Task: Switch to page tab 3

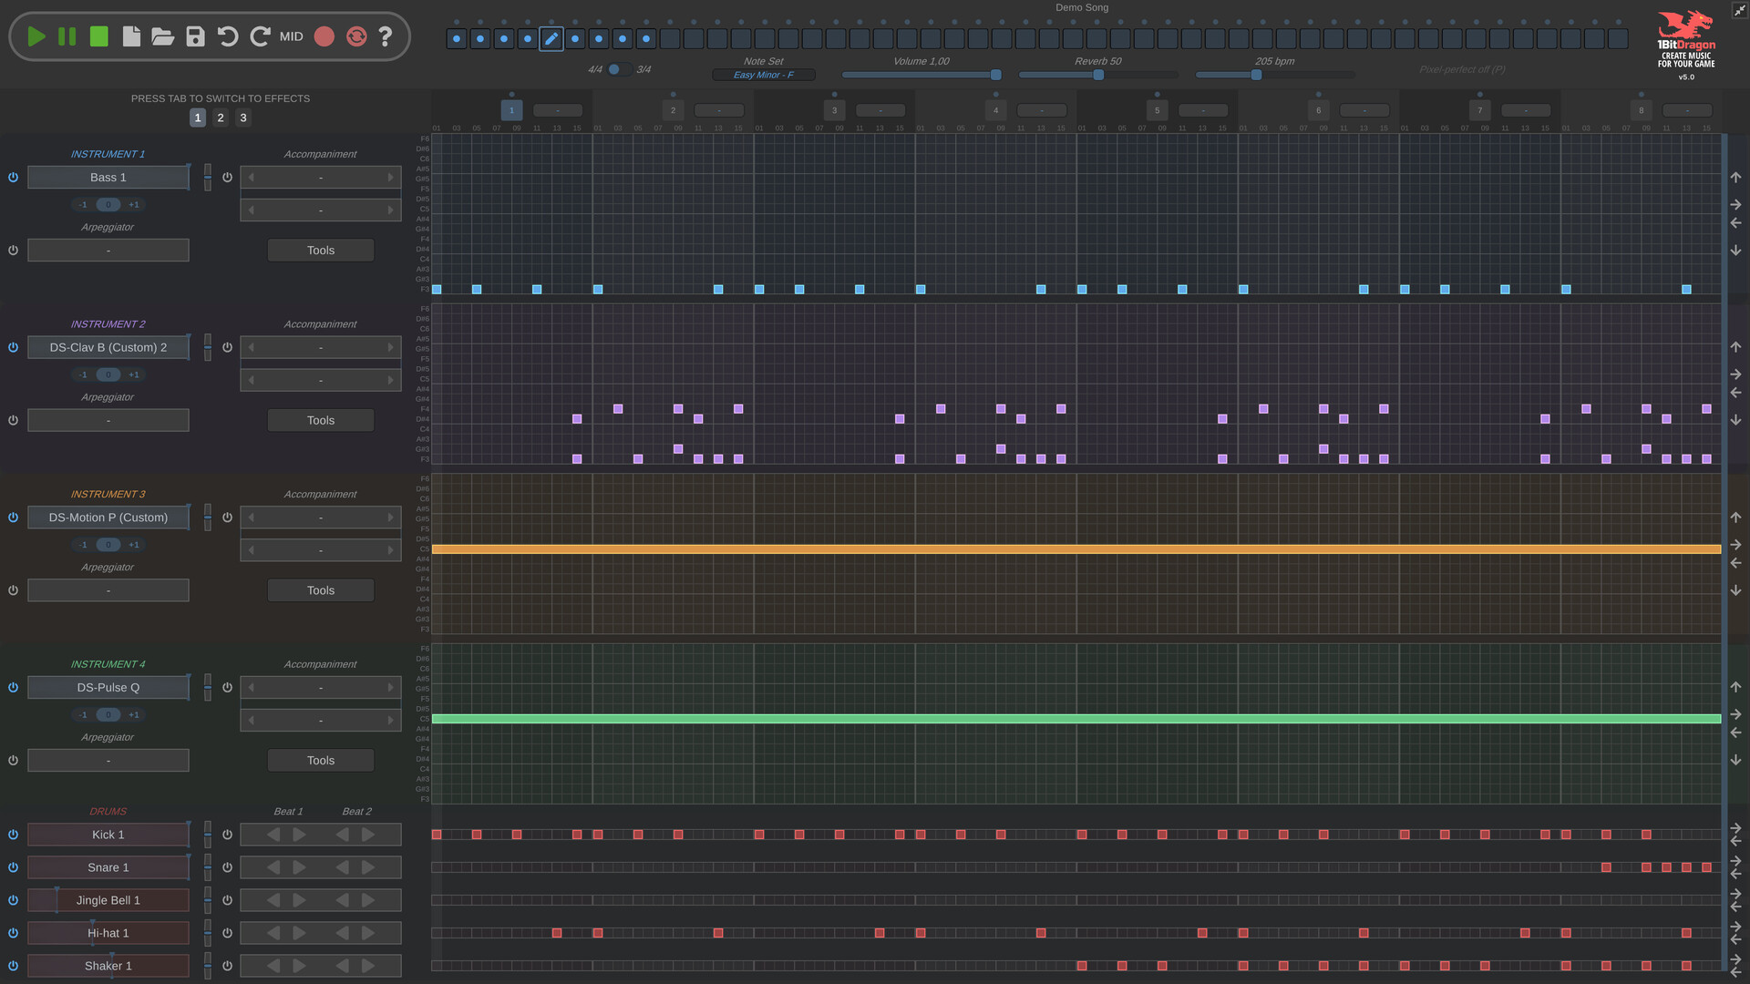Action: point(243,118)
